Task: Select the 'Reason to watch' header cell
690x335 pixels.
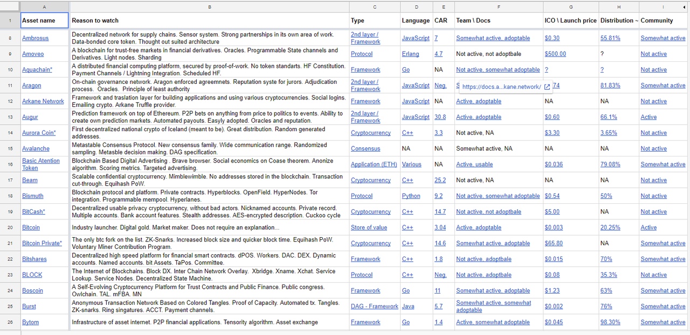Action: coord(209,20)
